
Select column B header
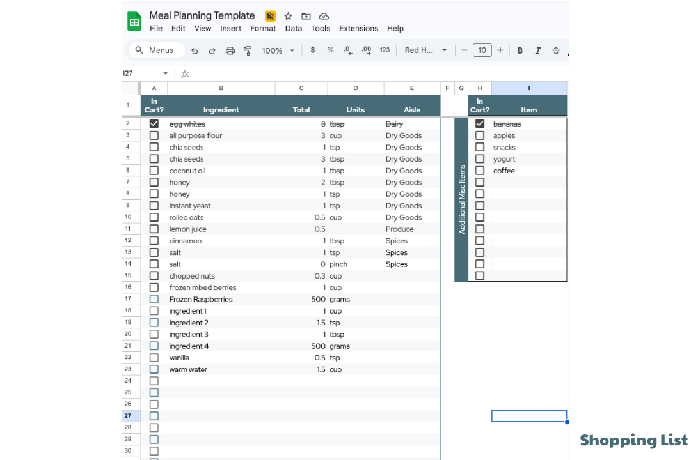(221, 88)
